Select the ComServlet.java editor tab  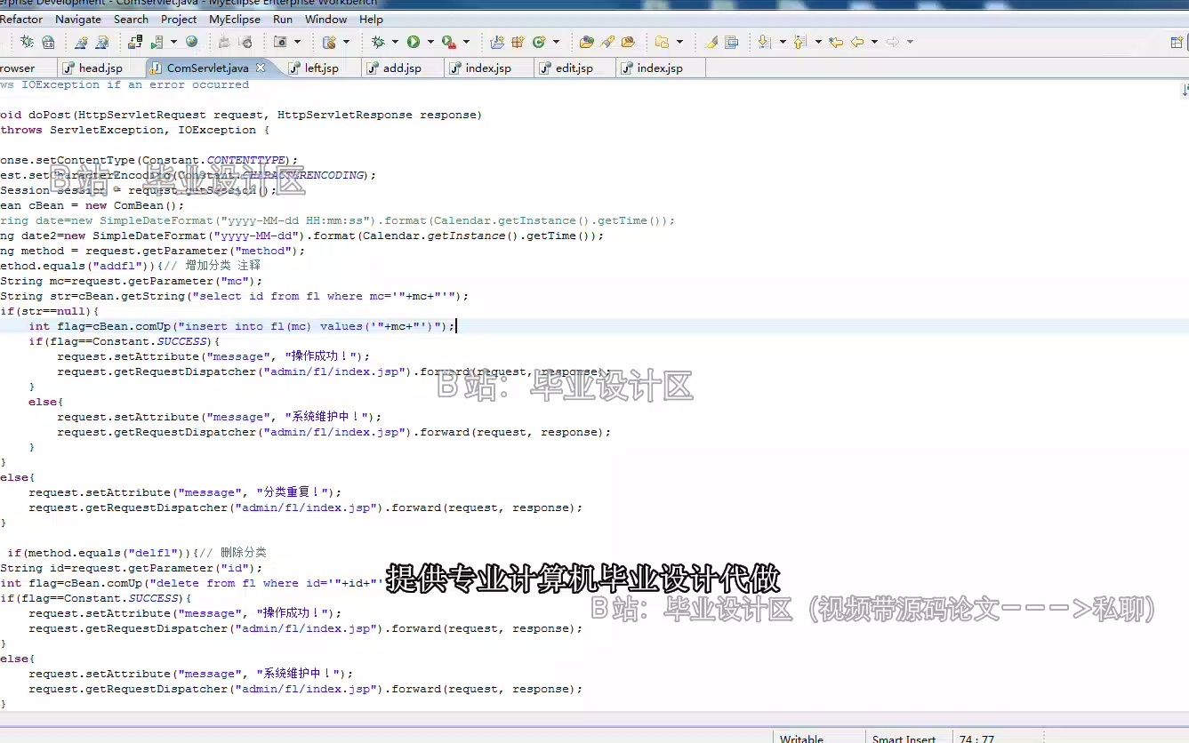[207, 68]
